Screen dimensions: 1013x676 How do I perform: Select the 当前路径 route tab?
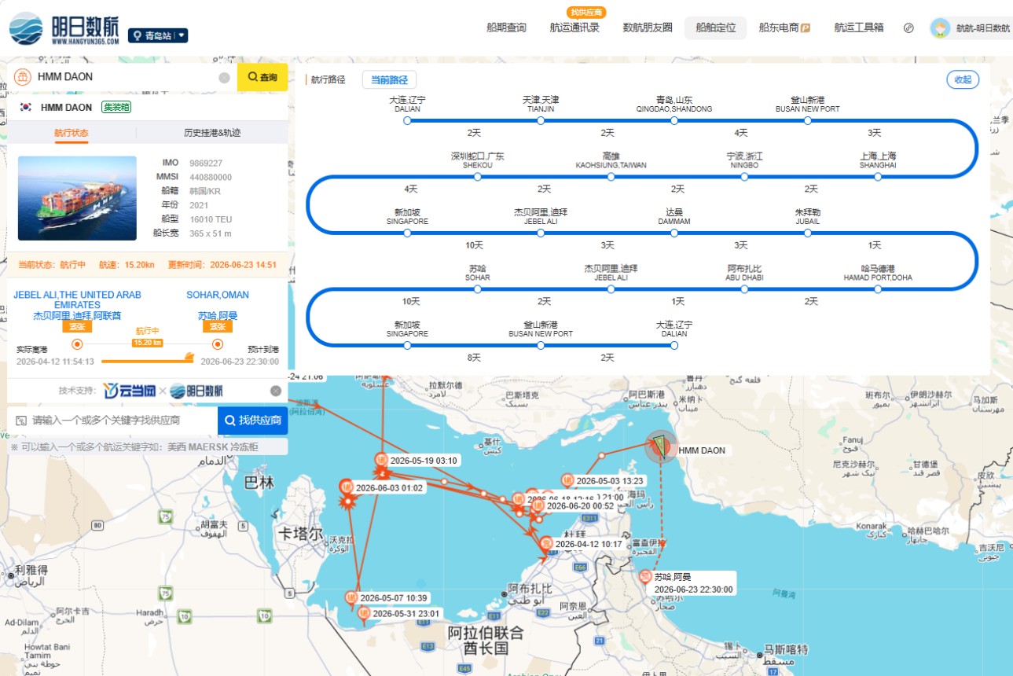click(x=390, y=79)
